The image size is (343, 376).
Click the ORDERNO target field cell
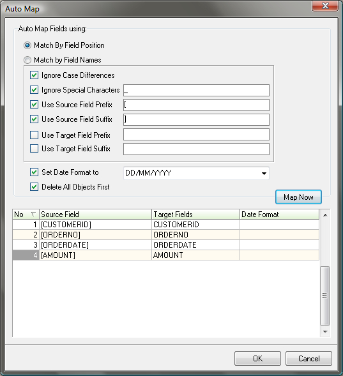click(x=195, y=235)
